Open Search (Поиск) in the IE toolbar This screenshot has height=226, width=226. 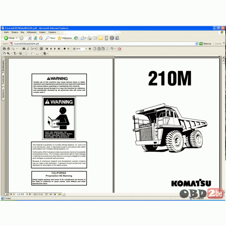(x=50, y=38)
